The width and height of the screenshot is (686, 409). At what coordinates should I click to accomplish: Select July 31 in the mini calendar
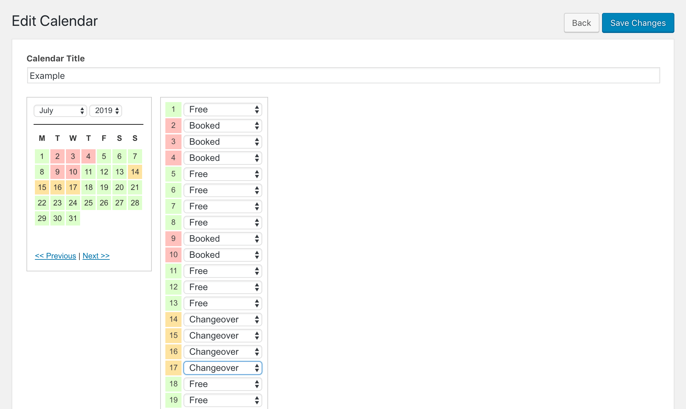(73, 218)
